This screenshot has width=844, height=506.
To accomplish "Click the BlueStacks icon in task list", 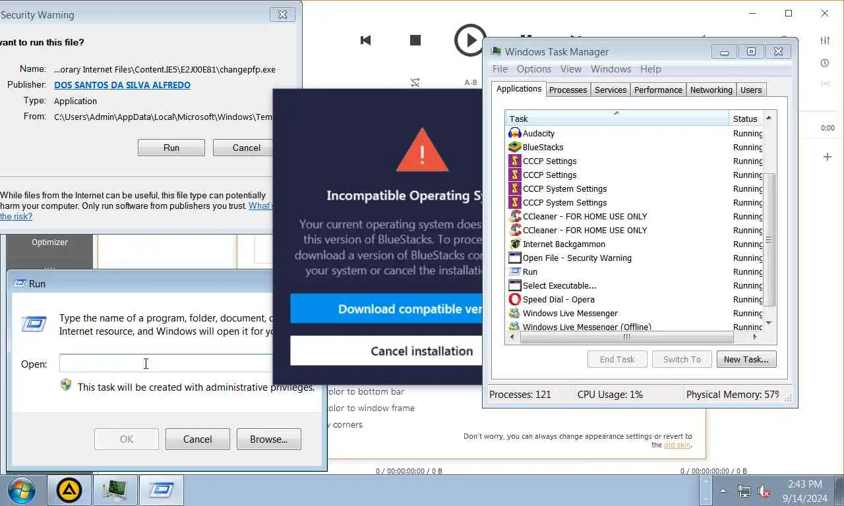I will (515, 147).
